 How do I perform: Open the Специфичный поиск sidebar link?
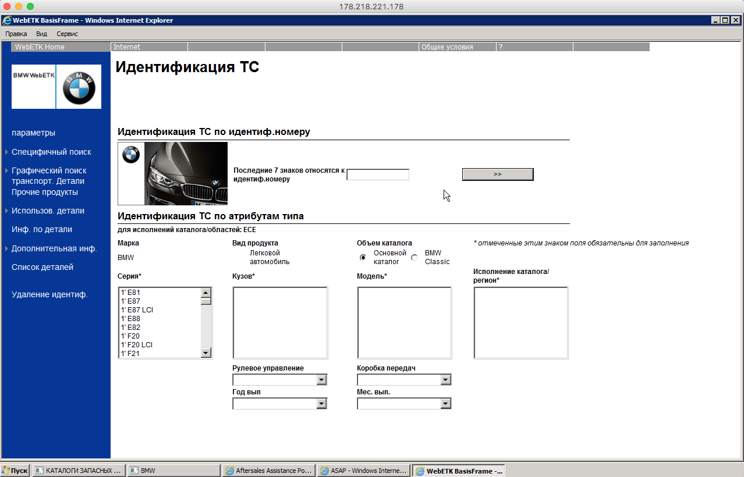click(x=51, y=152)
